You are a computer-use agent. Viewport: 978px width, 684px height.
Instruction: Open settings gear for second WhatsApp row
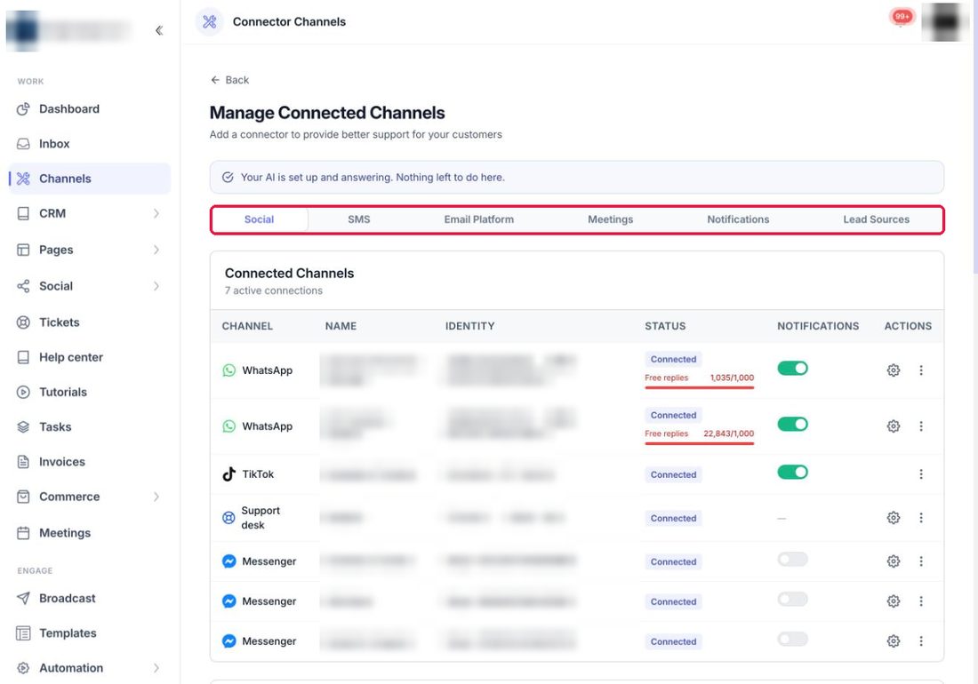[894, 426]
